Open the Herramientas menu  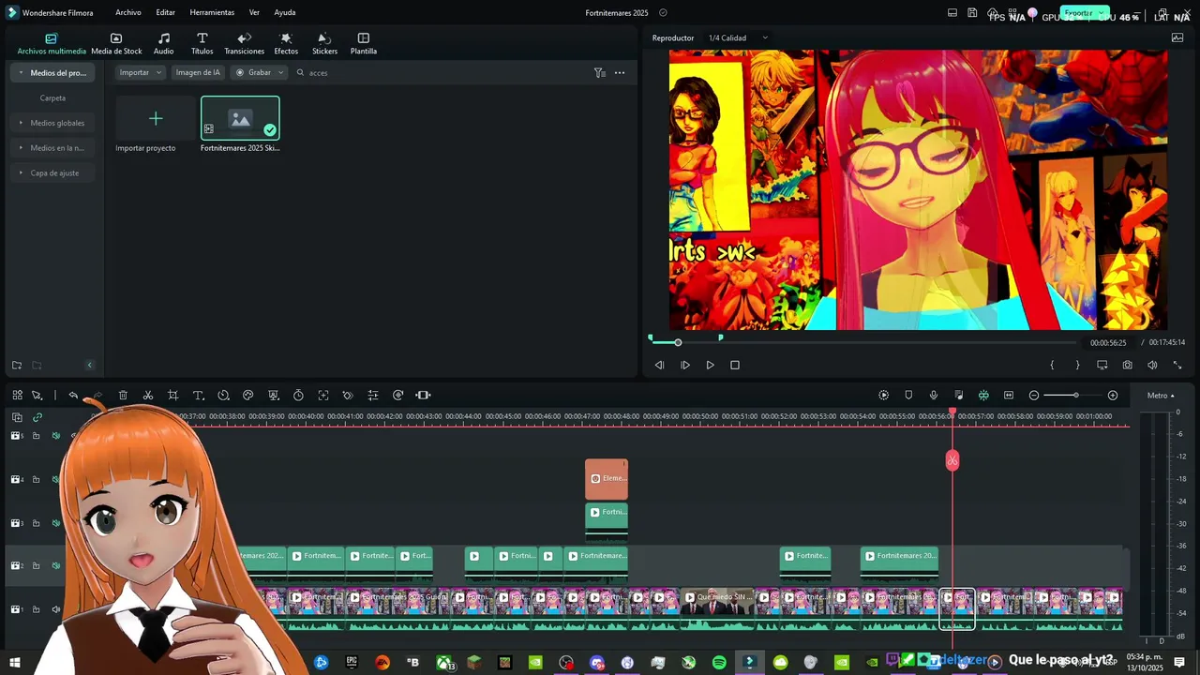click(212, 12)
